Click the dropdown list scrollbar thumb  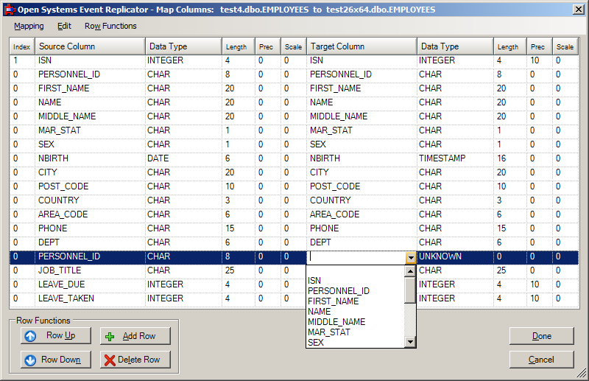coord(410,290)
